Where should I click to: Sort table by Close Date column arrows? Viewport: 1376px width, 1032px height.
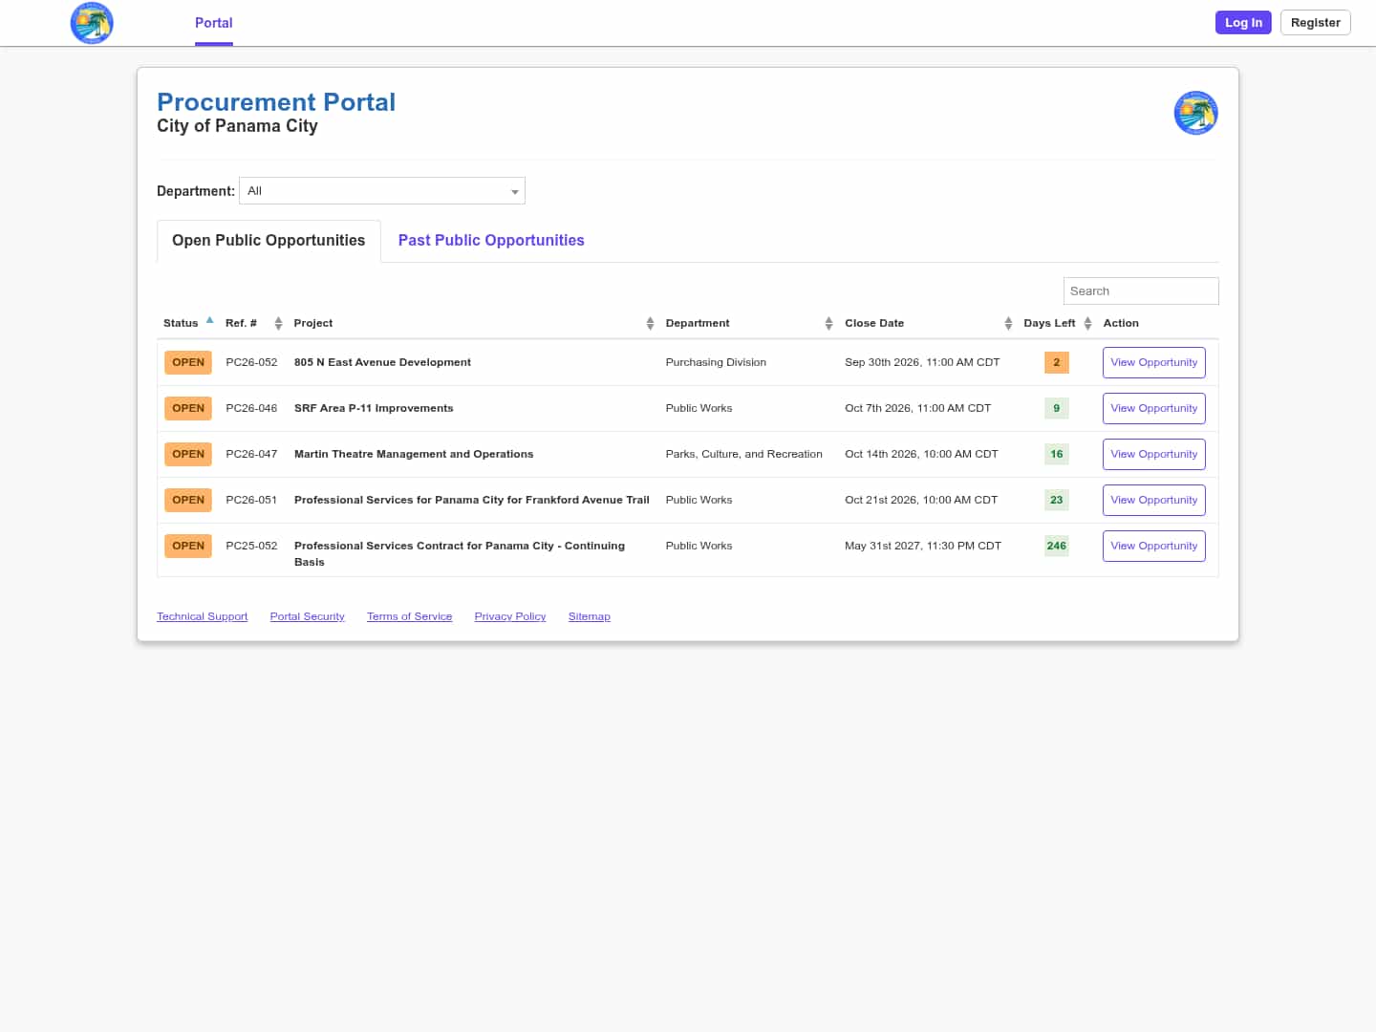point(1008,324)
